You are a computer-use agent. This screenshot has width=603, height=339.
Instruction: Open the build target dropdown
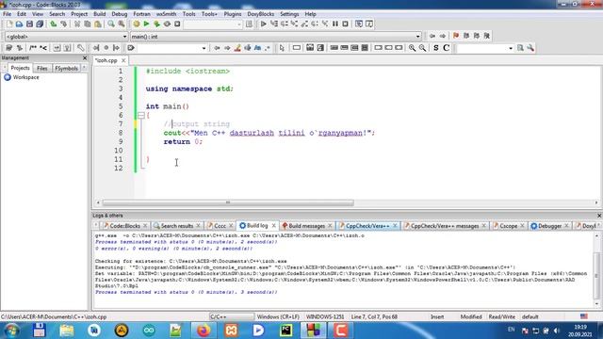pyautogui.click(x=213, y=24)
